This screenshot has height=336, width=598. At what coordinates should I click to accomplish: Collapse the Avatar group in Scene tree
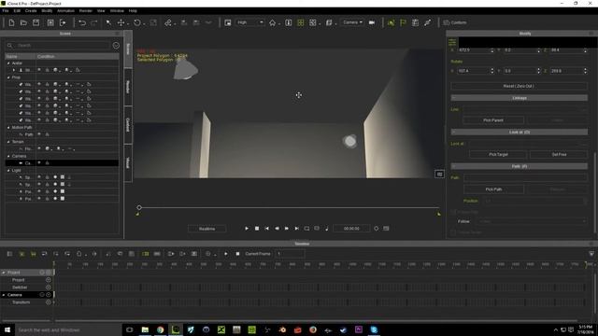click(x=8, y=63)
